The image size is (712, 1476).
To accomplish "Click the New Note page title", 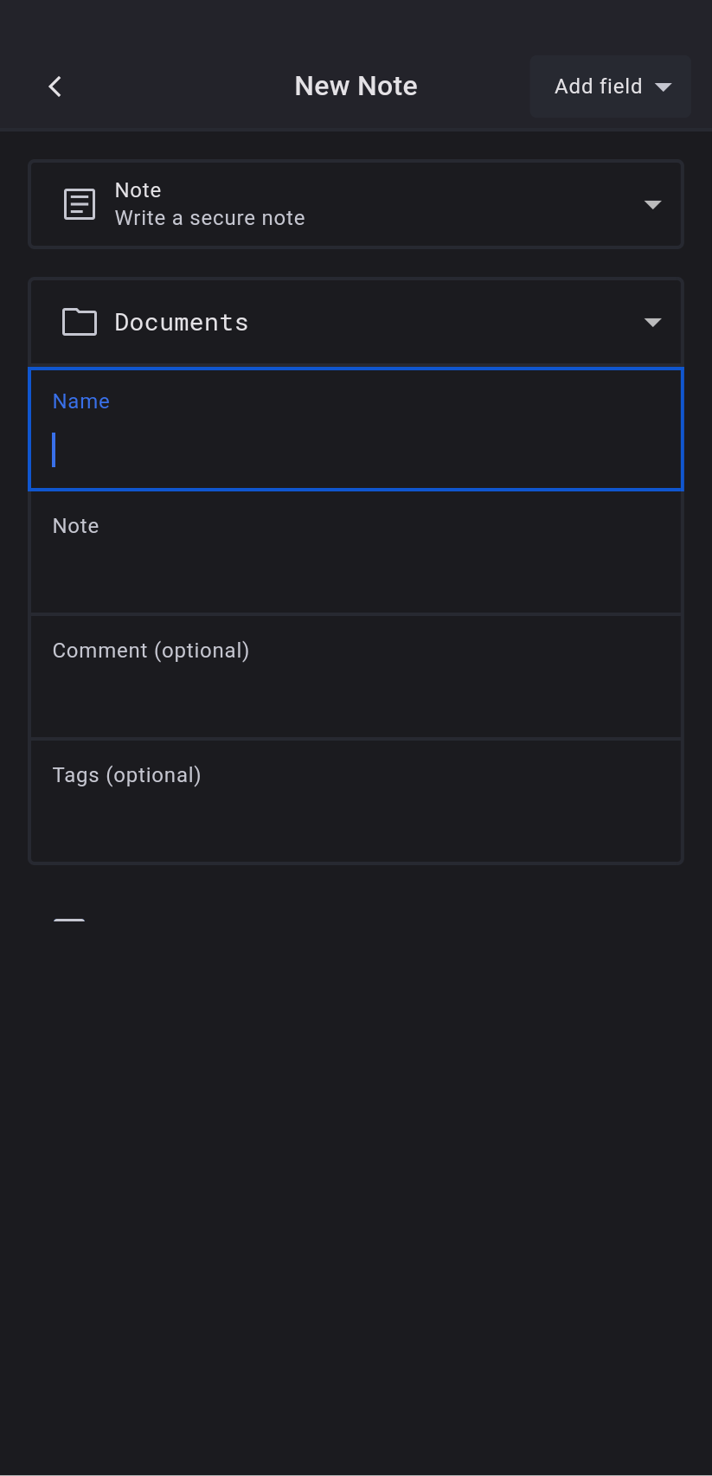I will pos(356,87).
